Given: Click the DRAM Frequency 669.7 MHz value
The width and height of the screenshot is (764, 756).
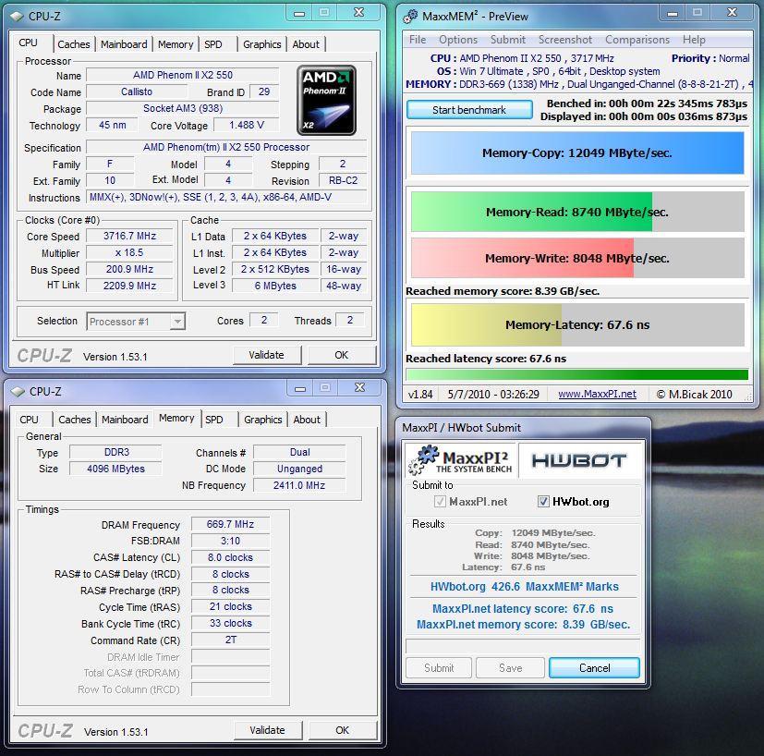Looking at the screenshot, I should (230, 524).
